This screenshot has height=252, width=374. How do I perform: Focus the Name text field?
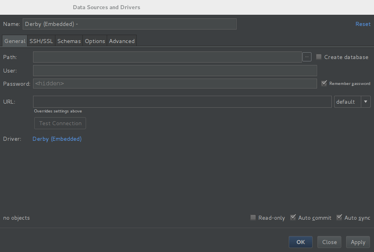click(129, 24)
